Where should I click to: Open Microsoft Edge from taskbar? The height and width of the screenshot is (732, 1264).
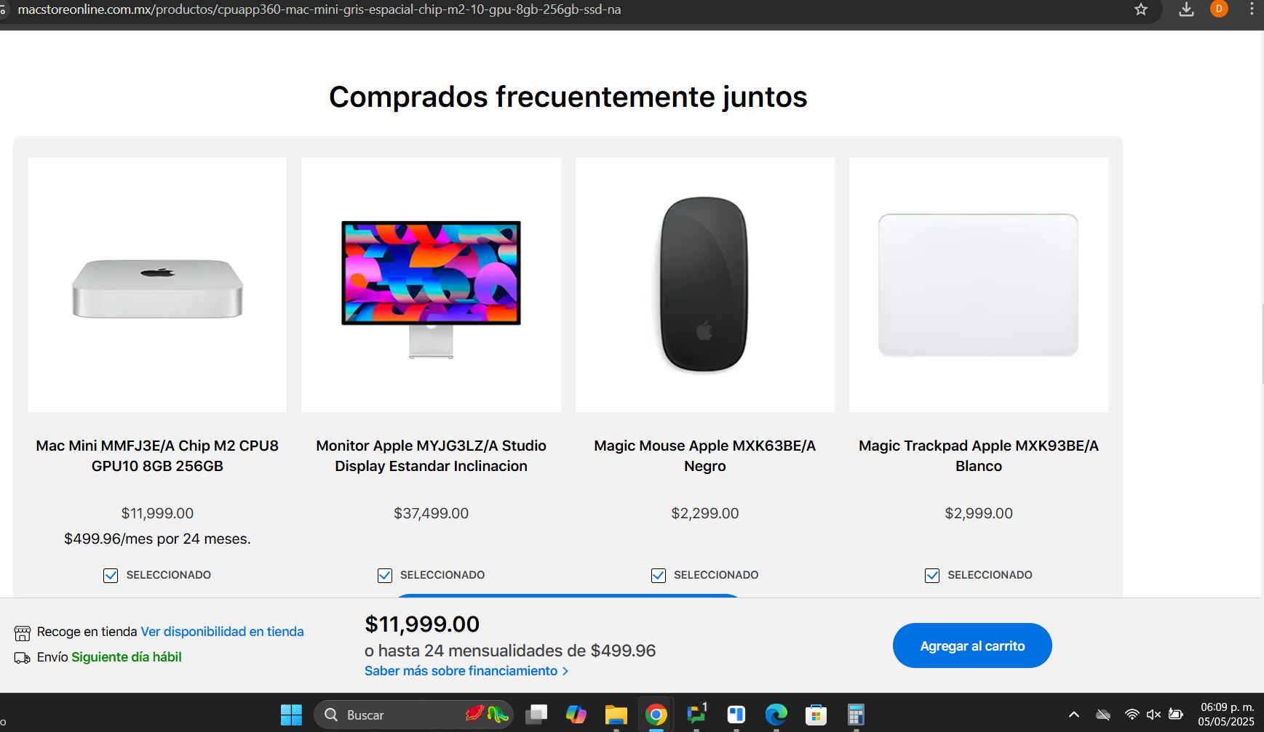point(776,715)
